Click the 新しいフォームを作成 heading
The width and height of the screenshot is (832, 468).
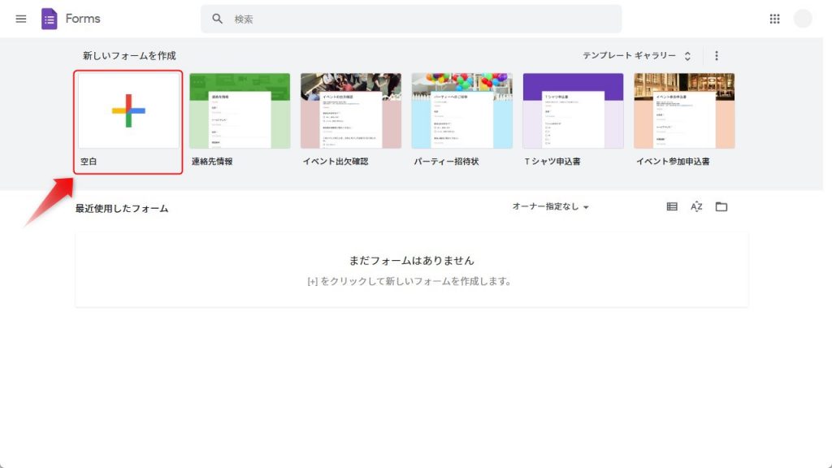click(x=129, y=56)
